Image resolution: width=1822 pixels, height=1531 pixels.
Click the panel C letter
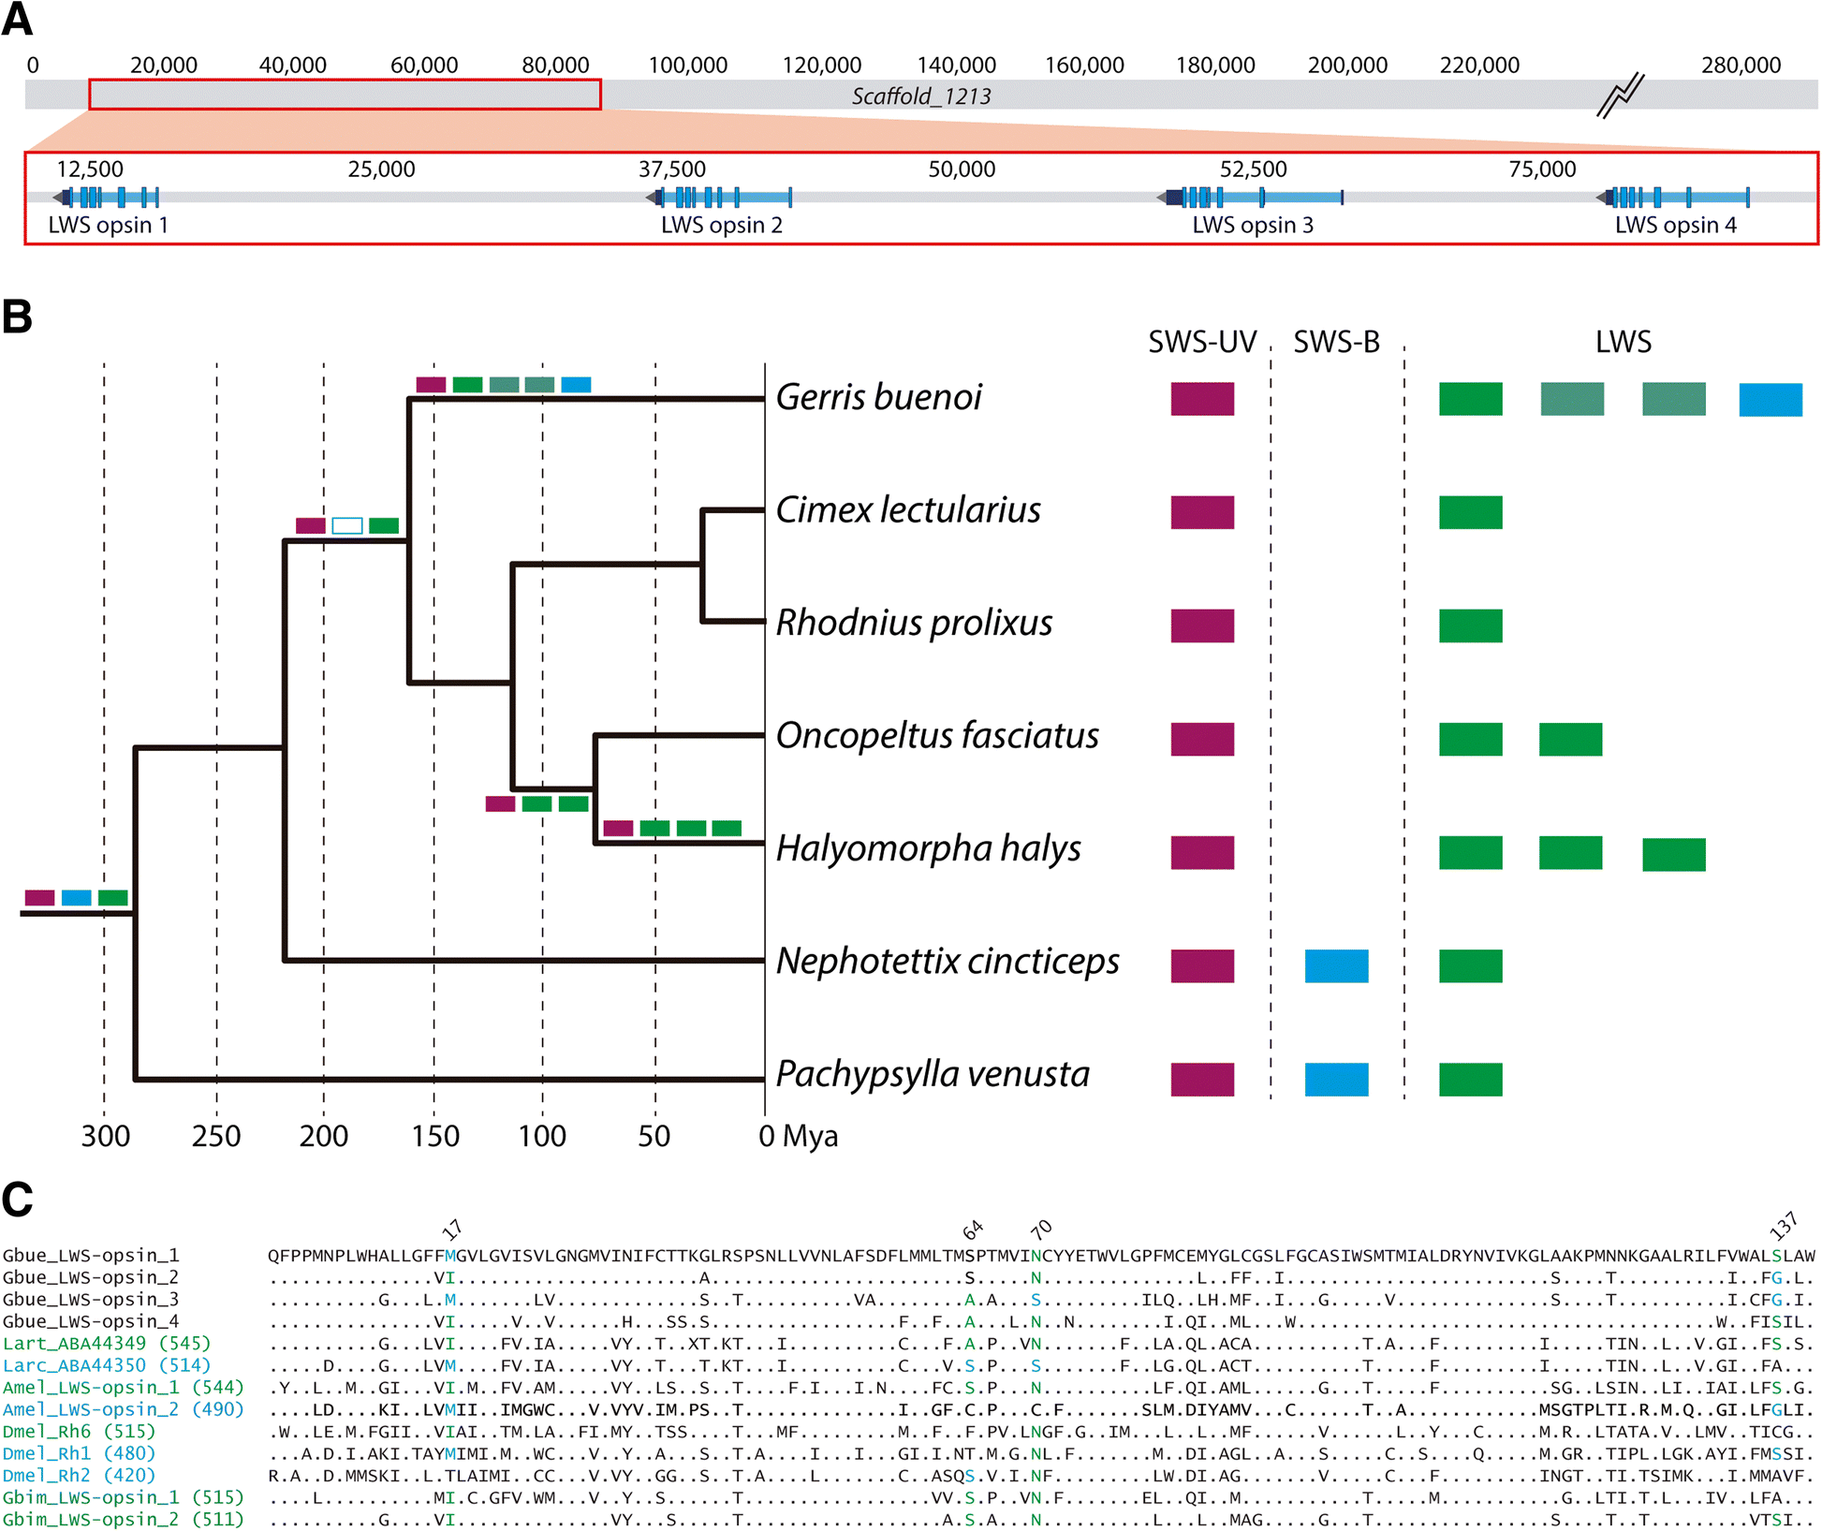(x=17, y=1199)
